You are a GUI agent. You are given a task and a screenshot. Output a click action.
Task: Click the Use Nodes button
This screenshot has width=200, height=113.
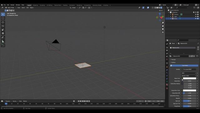[x=184, y=66]
